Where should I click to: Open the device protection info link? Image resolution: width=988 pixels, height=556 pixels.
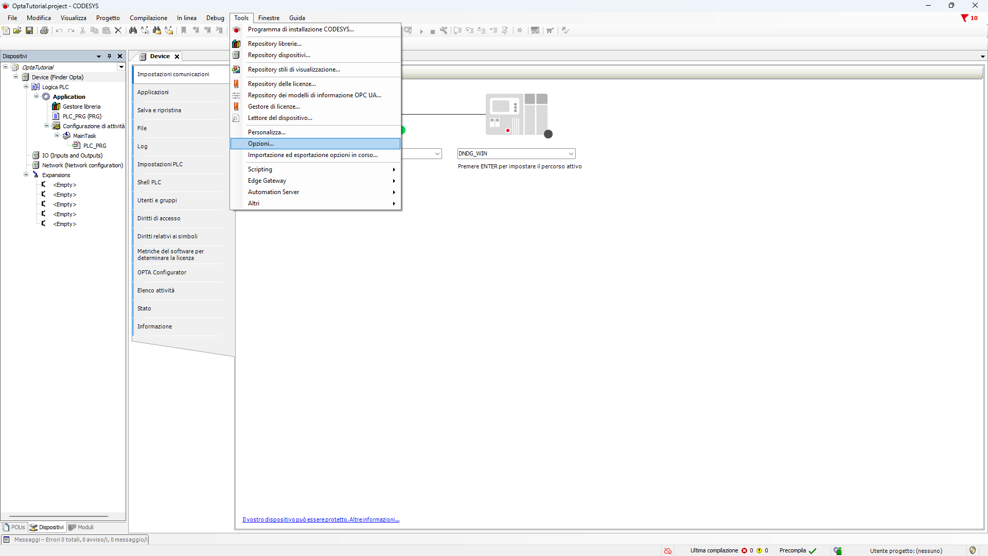tap(321, 519)
